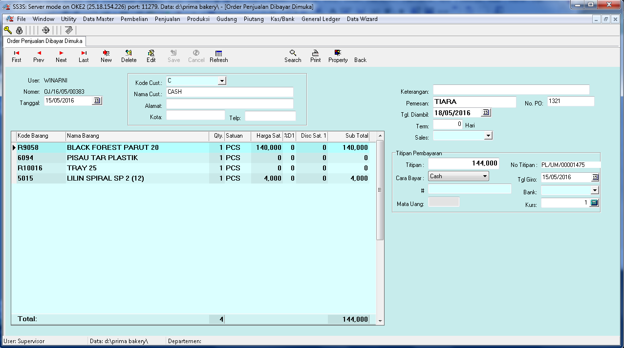
Task: Expand the Bank dropdown
Action: coord(595,190)
